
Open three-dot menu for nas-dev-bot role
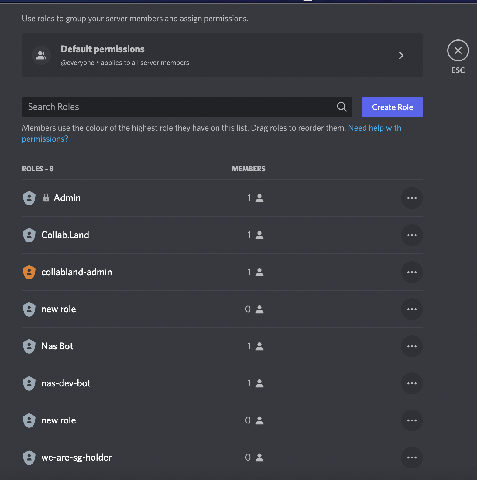coord(412,383)
